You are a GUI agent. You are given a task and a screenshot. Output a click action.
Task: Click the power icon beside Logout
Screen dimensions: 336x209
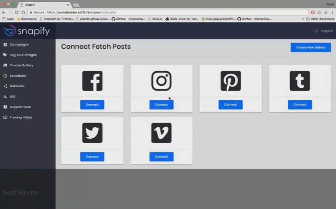[x=316, y=31]
